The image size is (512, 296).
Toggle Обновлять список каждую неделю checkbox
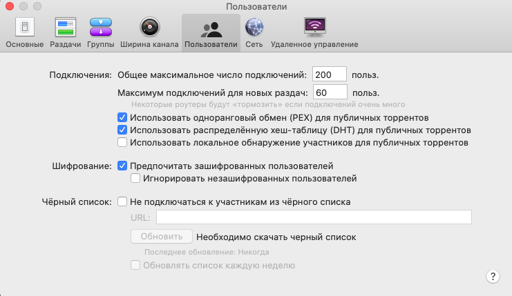coord(135,266)
